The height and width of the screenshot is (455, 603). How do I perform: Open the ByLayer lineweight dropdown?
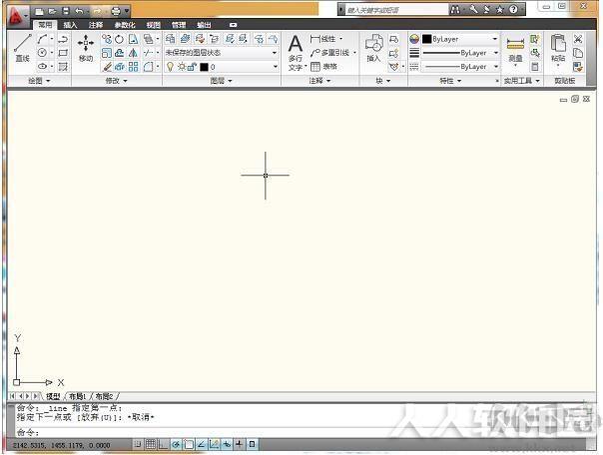[460, 53]
